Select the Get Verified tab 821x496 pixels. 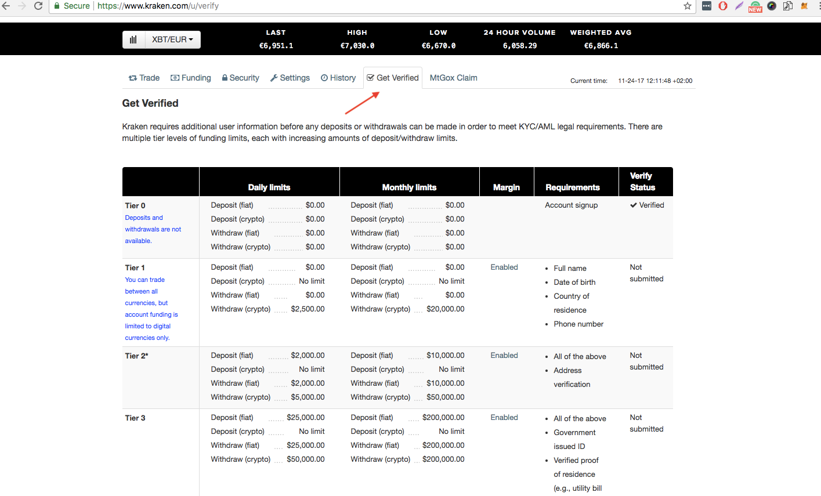point(393,78)
